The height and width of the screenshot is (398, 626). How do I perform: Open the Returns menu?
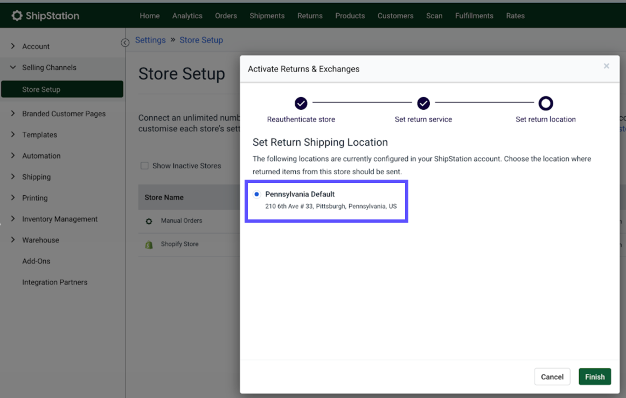(310, 16)
